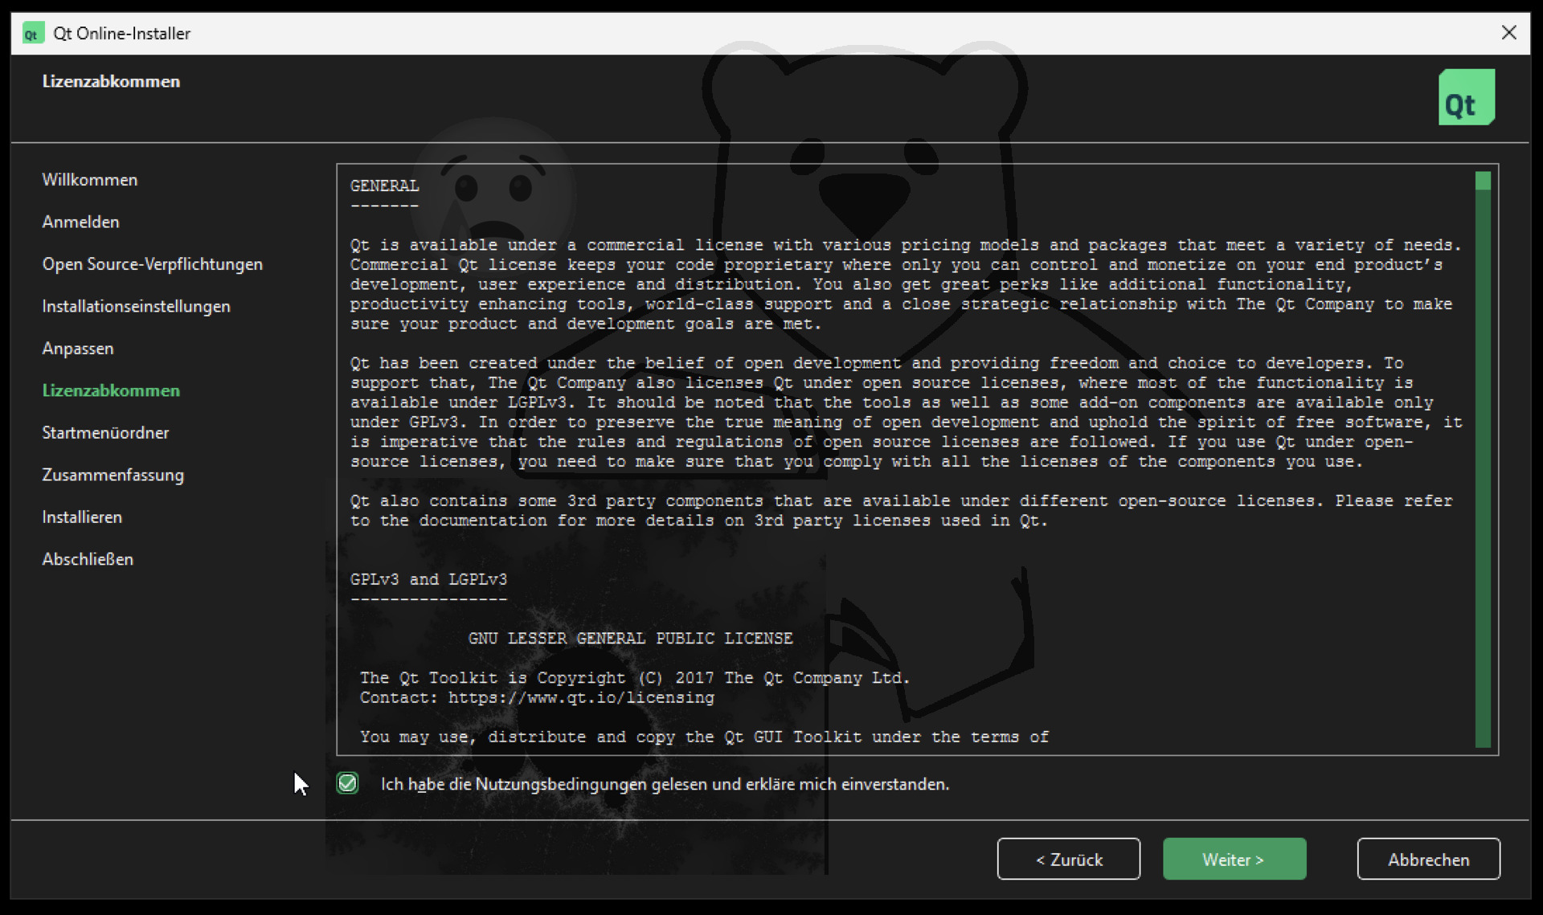
Task: Select Installationseinstellungen in the sidebar
Action: pos(136,306)
